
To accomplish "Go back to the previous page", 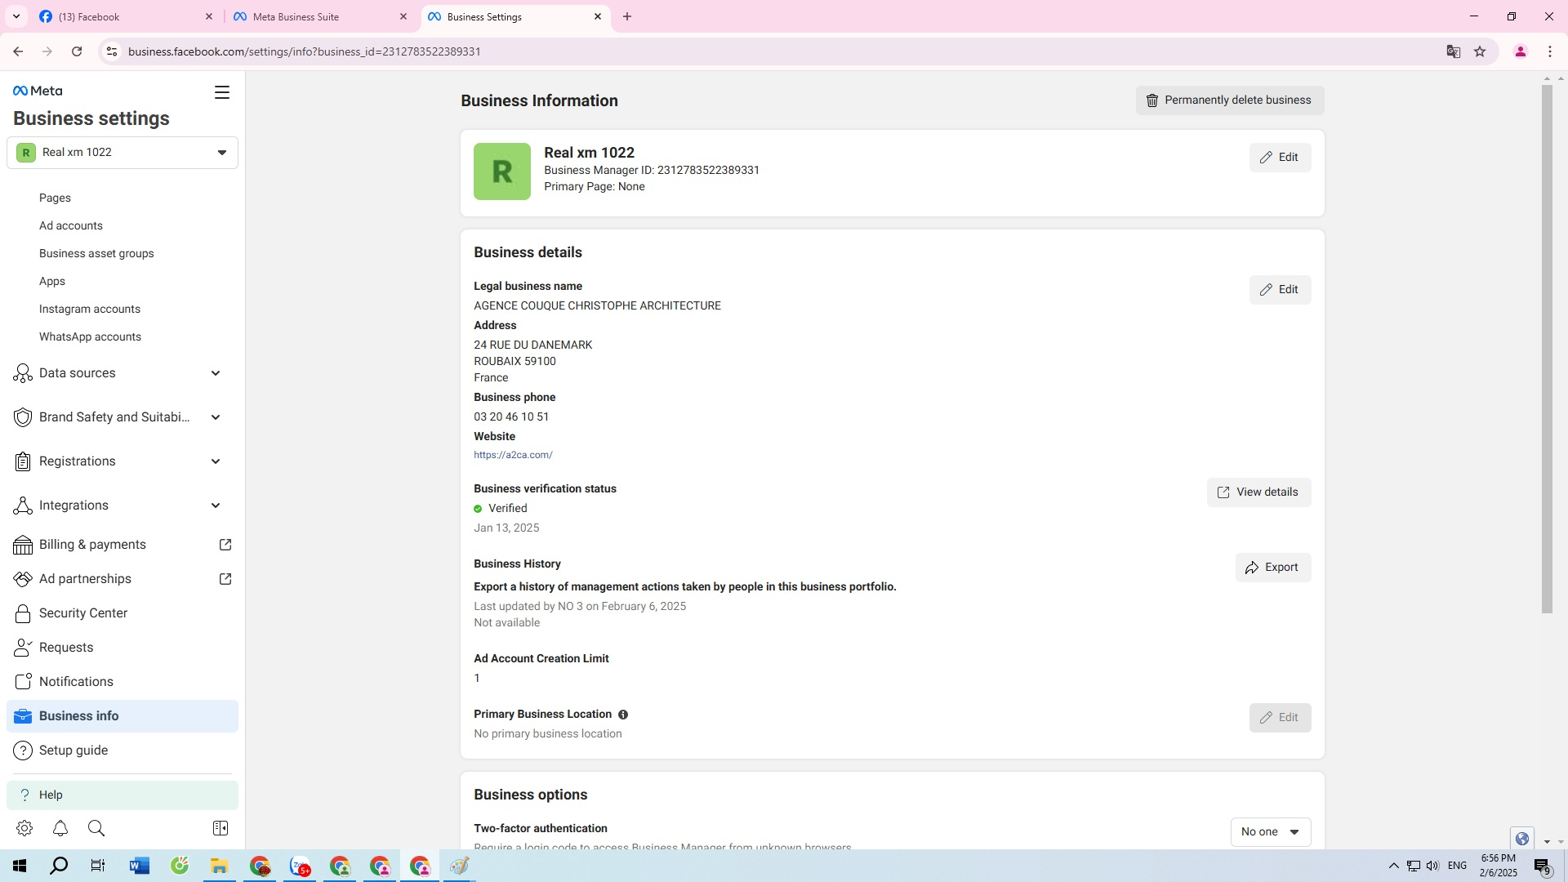I will tap(18, 51).
